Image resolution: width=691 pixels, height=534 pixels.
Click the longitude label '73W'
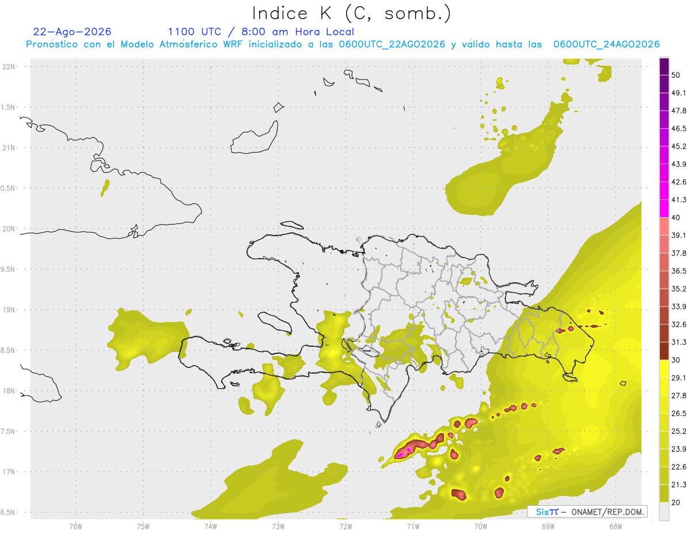(x=278, y=526)
